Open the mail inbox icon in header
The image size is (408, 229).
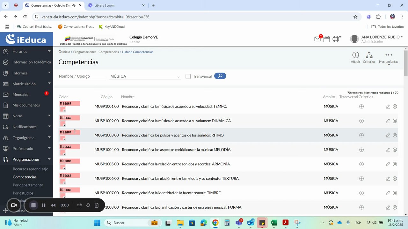tap(318, 39)
